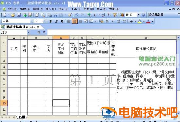Open the 格式 menu

[63, 9]
